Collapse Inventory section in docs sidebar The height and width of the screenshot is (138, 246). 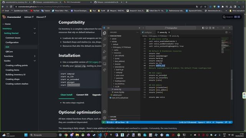(35, 29)
